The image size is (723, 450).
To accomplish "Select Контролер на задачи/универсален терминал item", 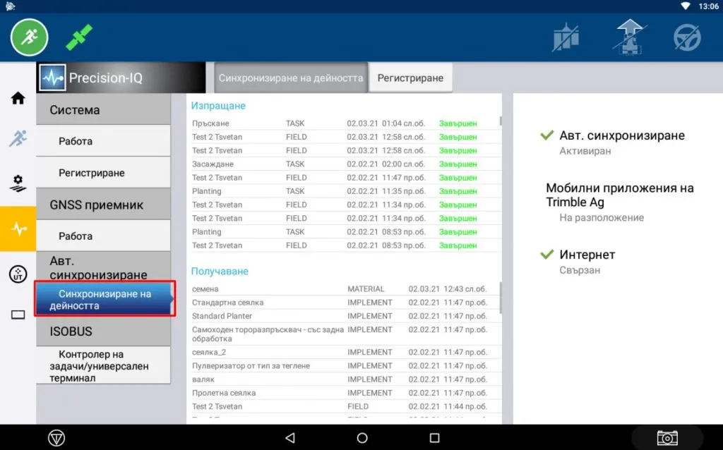I will [103, 365].
